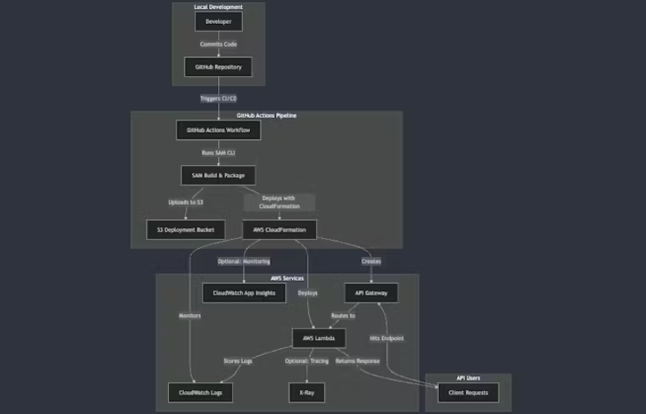The image size is (646, 414).
Task: Click the API Gateway node
Action: coord(371,293)
